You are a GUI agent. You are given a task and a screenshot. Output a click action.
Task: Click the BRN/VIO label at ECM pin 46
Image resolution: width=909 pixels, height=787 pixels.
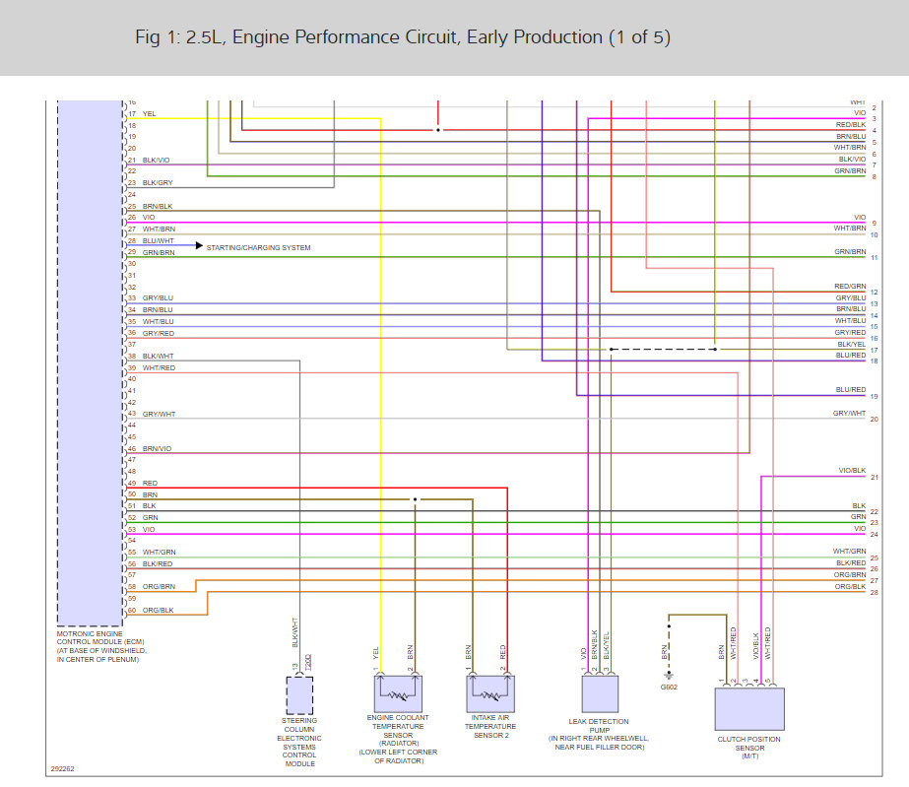[158, 448]
